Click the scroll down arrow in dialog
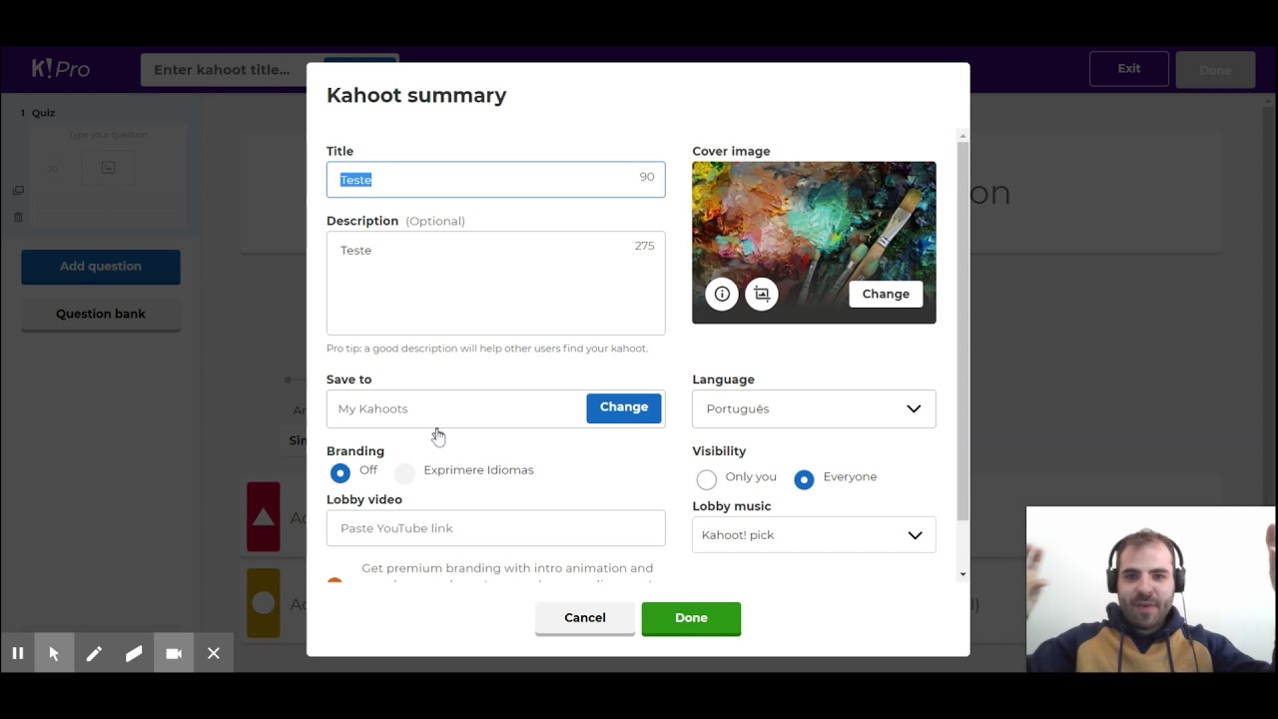Viewport: 1278px width, 719px height. click(962, 574)
